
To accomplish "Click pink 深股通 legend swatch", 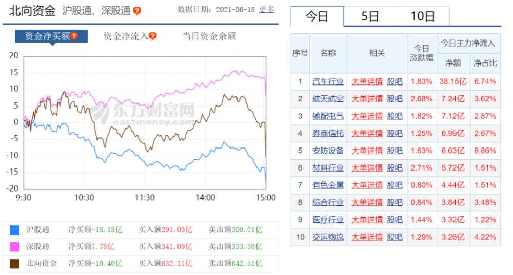I will (15, 247).
